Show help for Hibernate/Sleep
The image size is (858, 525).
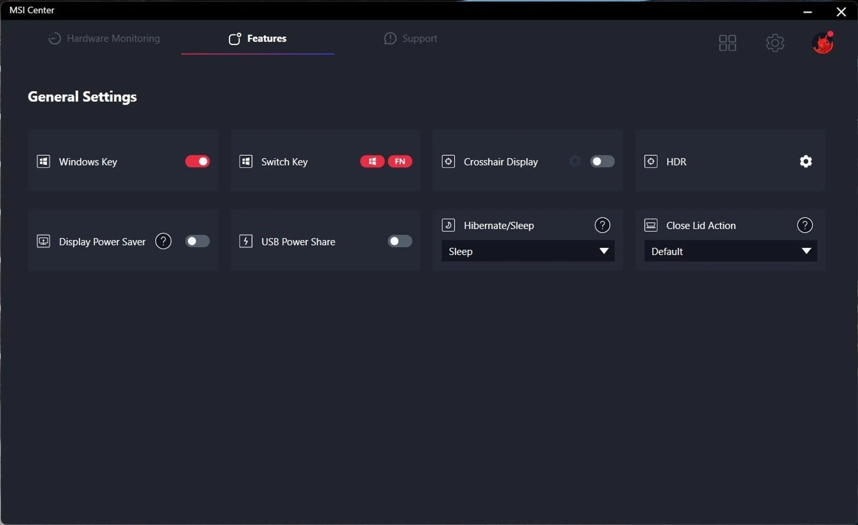[x=602, y=225]
